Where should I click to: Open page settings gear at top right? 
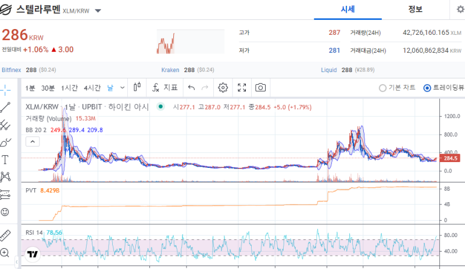(460, 9)
